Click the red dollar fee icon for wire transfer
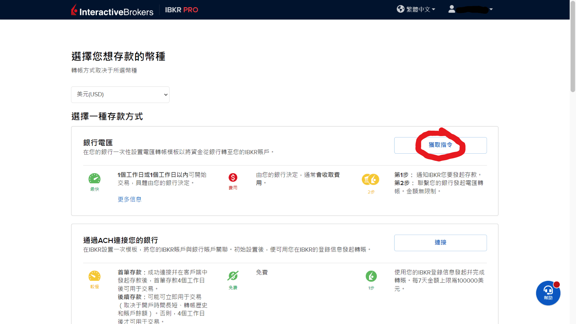 (x=233, y=178)
